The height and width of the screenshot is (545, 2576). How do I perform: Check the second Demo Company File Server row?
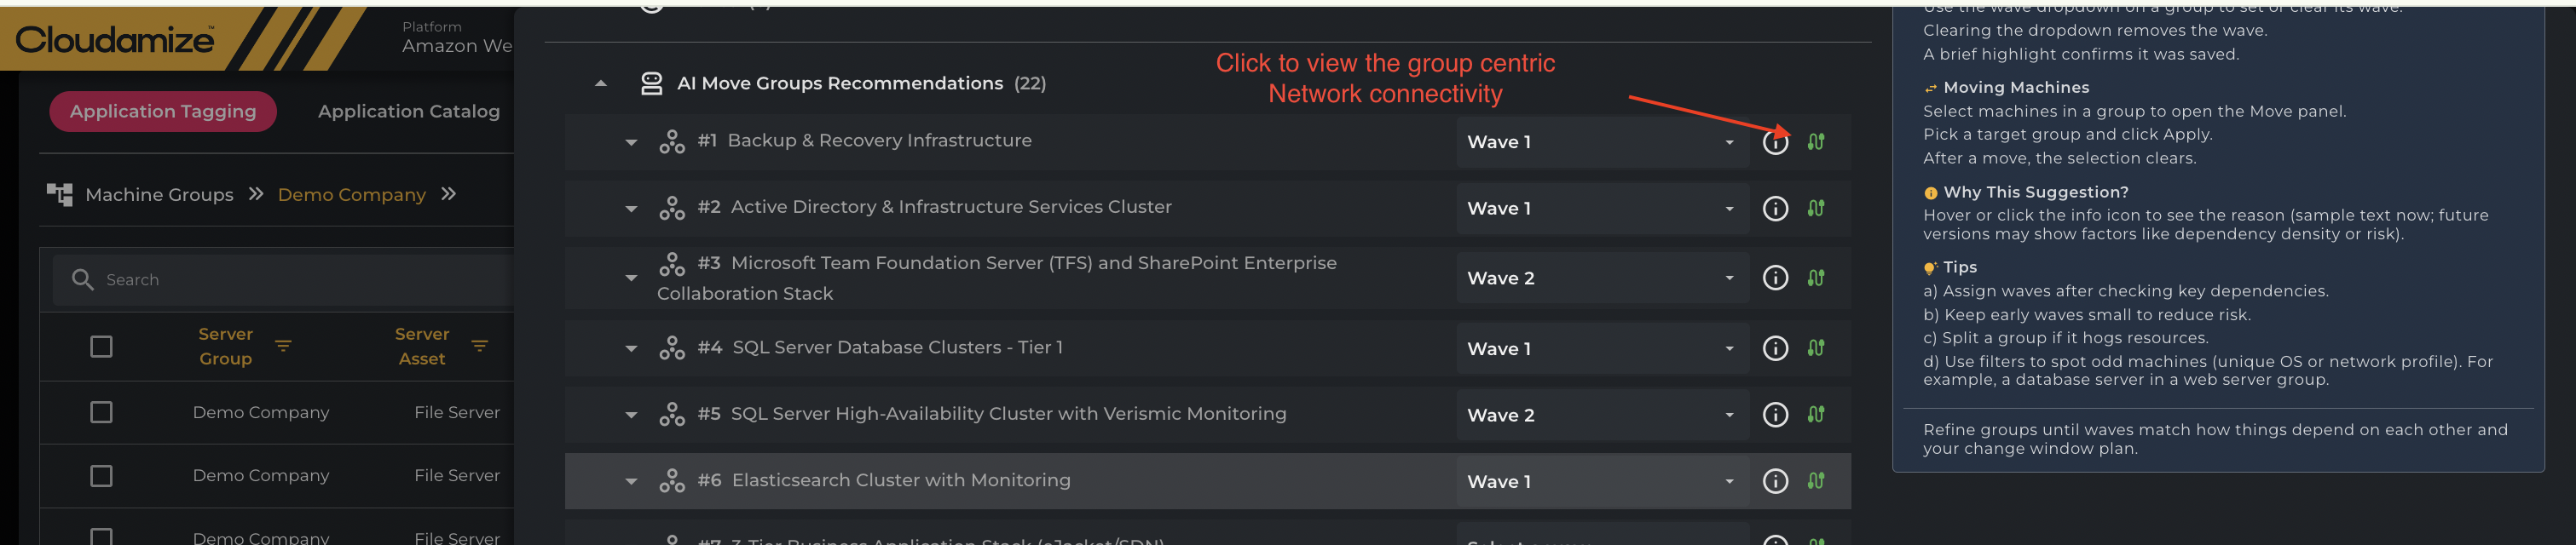(101, 476)
